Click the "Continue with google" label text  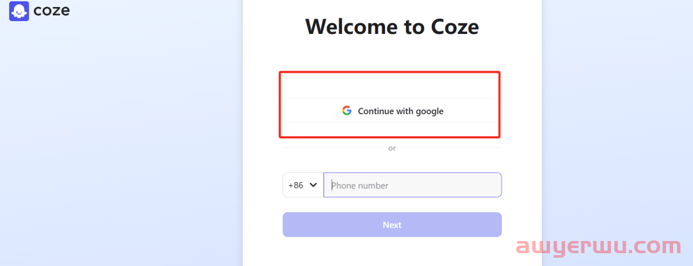tap(400, 111)
